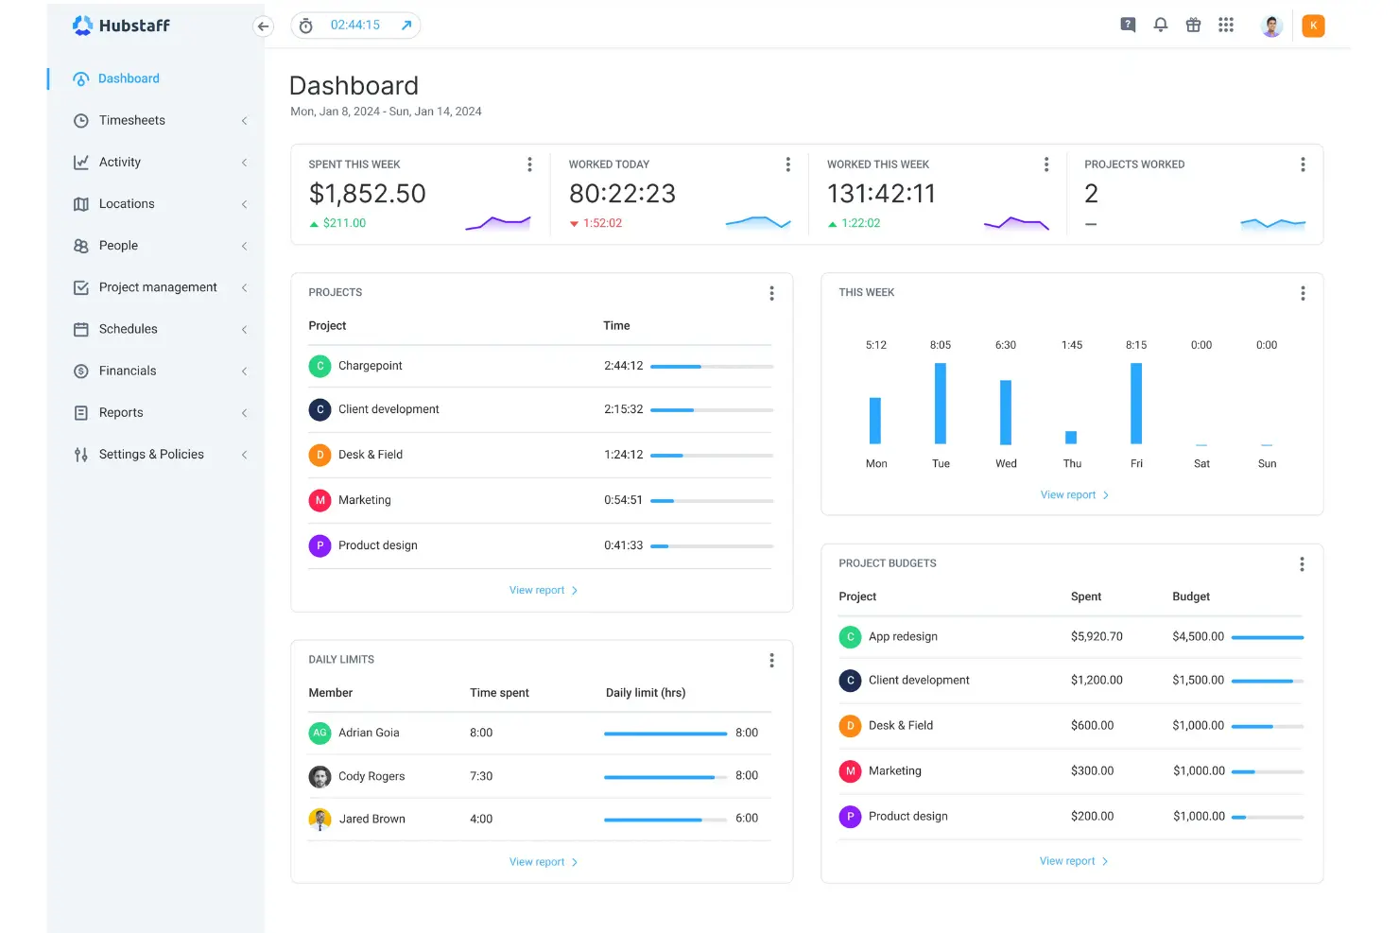
Task: Open the Activity section icon
Action: pos(81,162)
